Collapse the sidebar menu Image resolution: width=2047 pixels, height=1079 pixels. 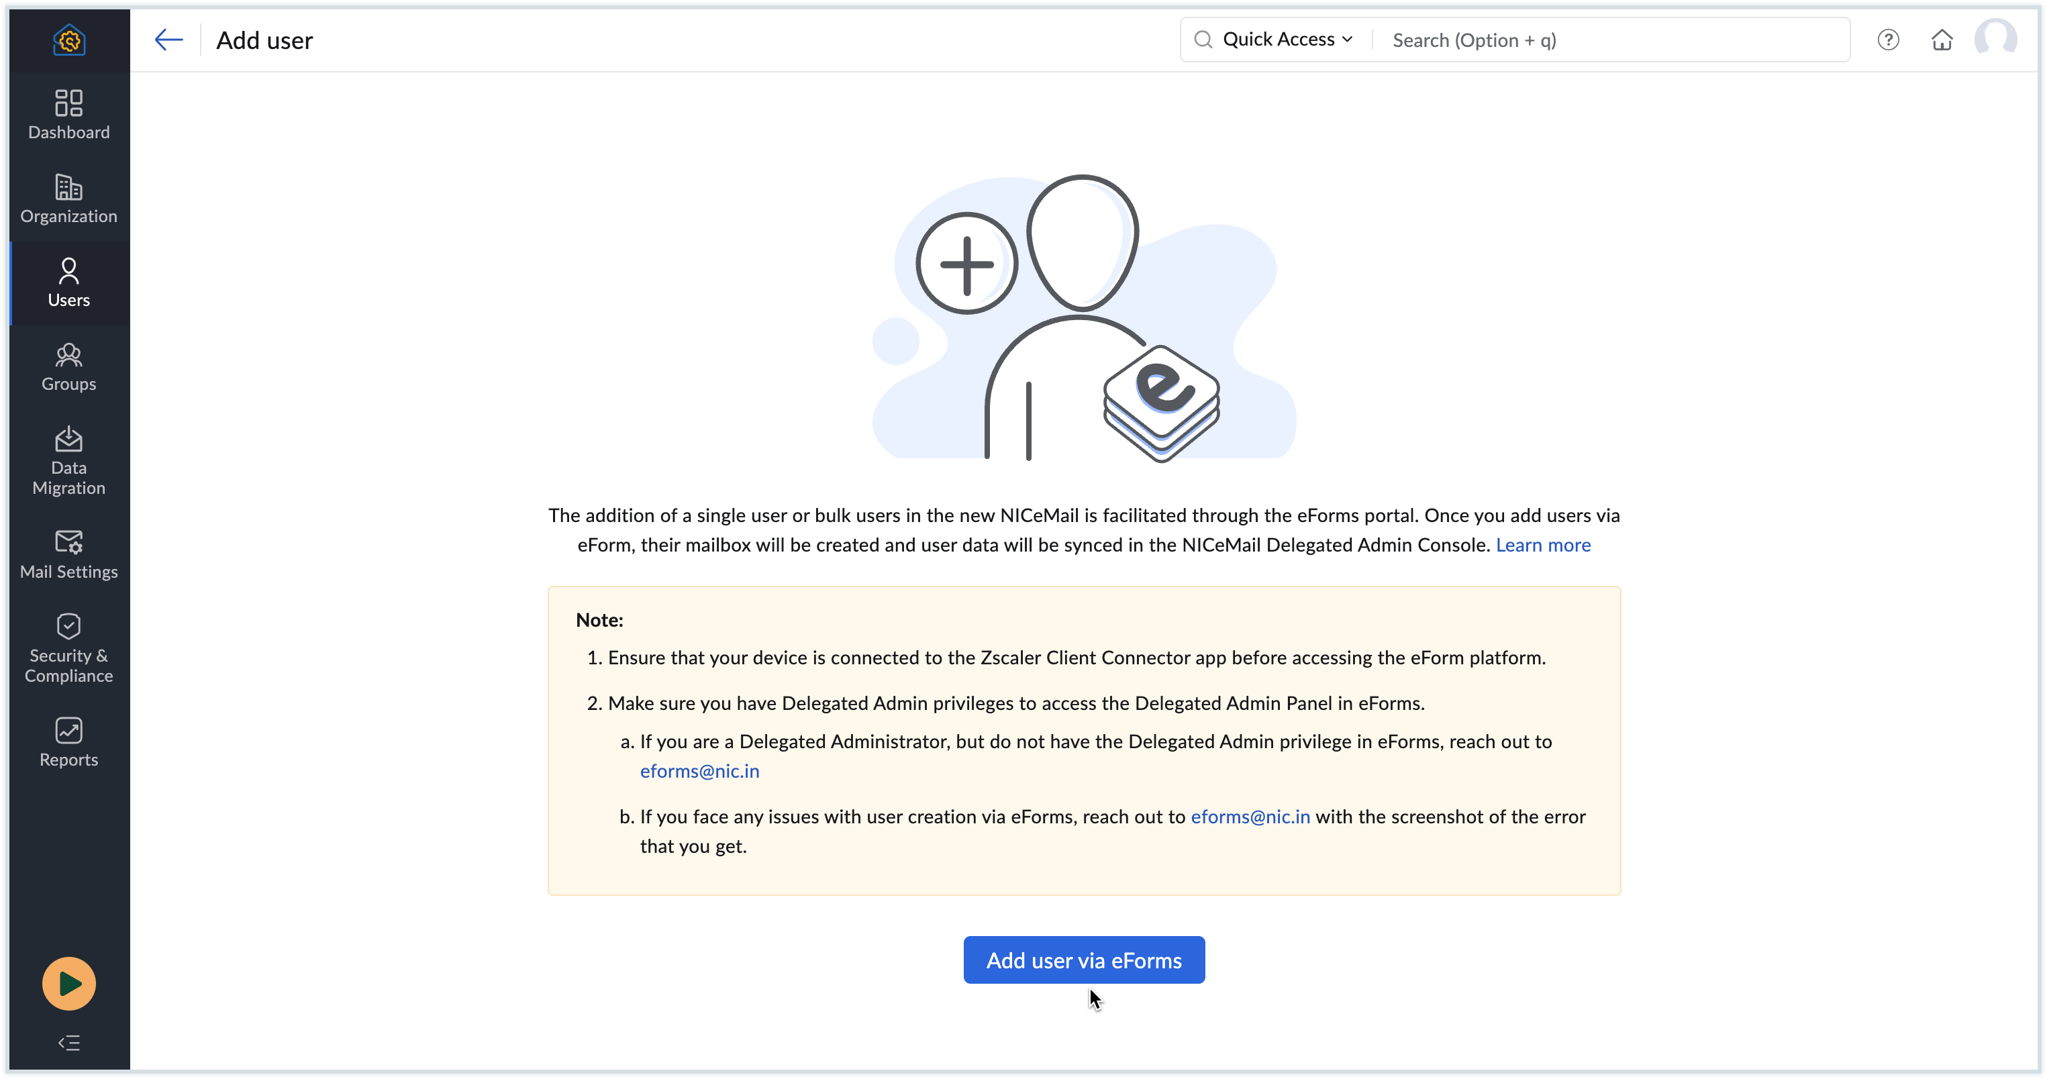(69, 1043)
